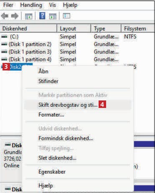Screen dimensions: 155x193
Task: Click the show/hide action pane icon
Action: pos(53,16)
